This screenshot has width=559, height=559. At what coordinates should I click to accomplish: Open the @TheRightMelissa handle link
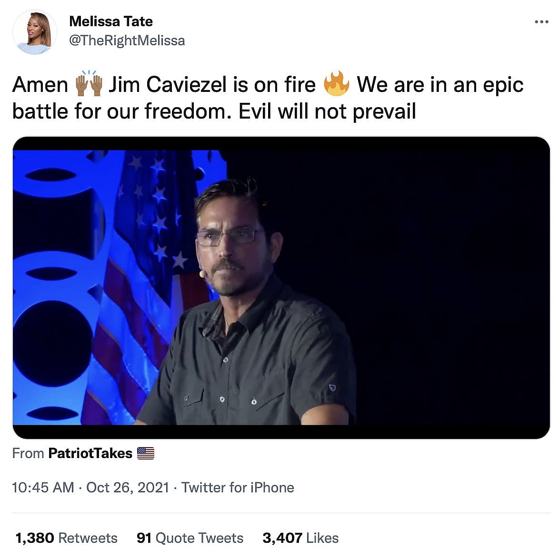(127, 40)
